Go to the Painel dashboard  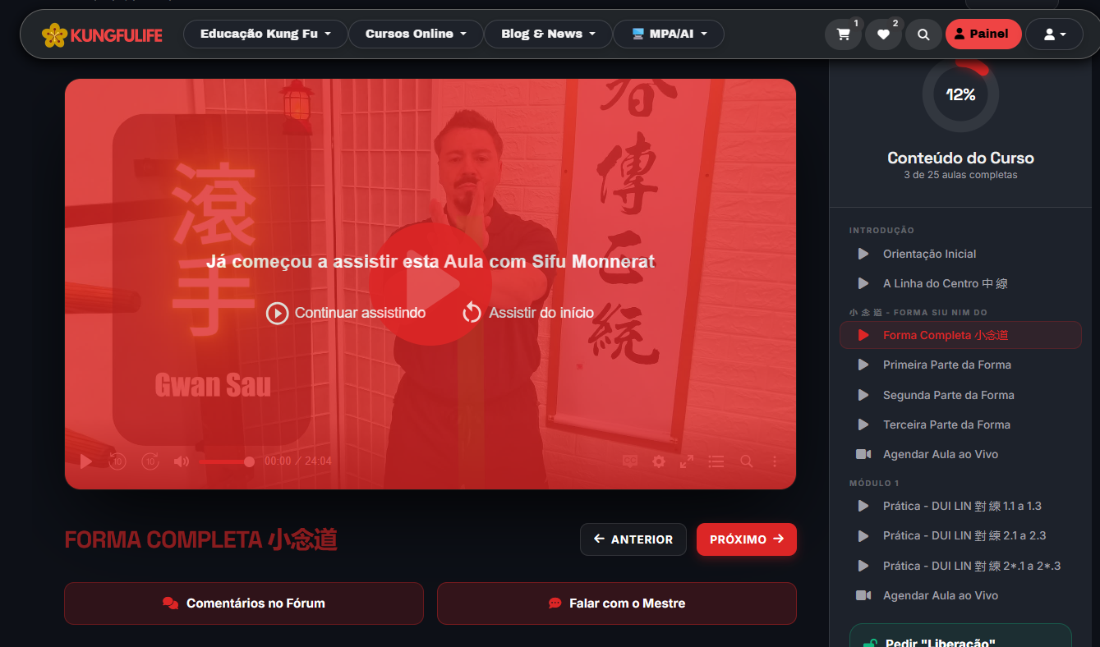[983, 34]
